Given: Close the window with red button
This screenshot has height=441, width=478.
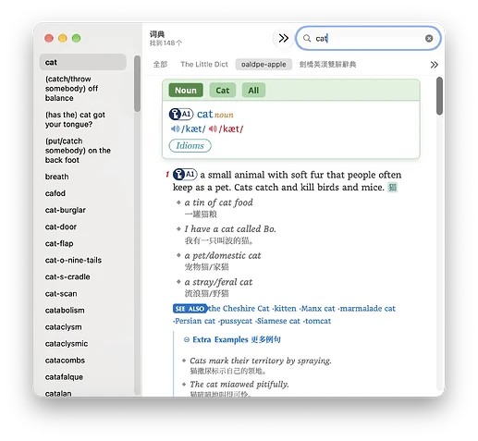Looking at the screenshot, I should (x=49, y=38).
